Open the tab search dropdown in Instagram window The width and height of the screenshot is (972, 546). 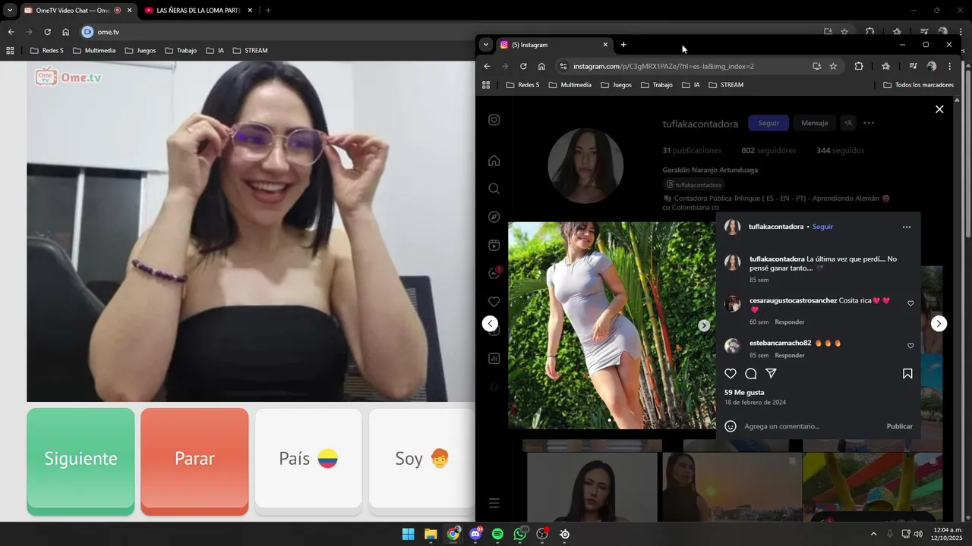coord(486,45)
